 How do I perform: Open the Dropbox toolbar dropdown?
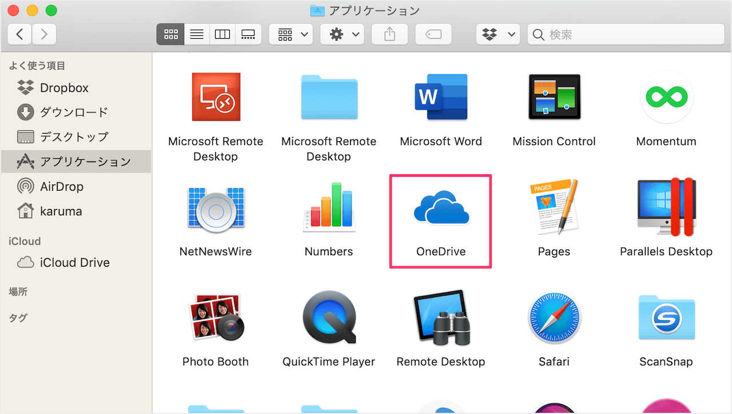click(498, 34)
